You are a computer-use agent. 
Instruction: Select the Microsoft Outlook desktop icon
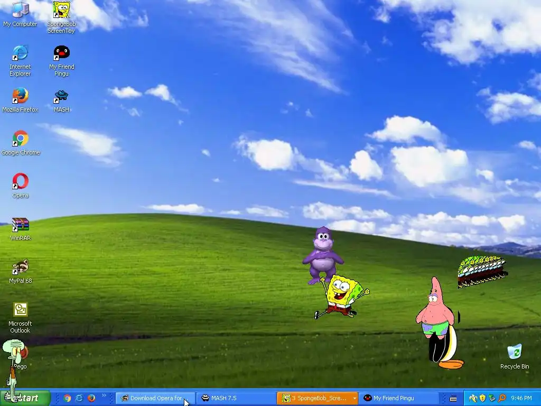pyautogui.click(x=21, y=318)
